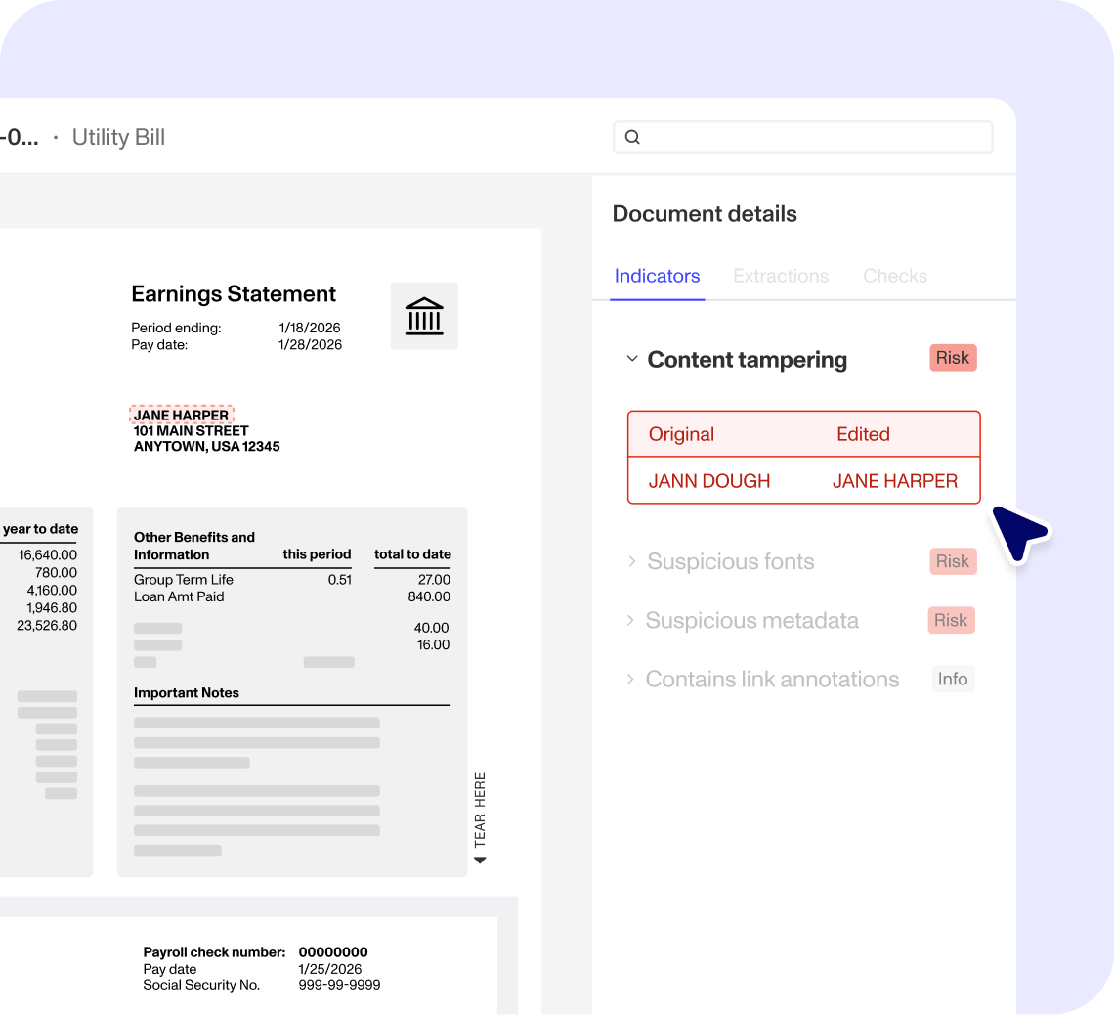Click JANN DOUGH in the Original column
1114x1015 pixels.
[x=709, y=480]
